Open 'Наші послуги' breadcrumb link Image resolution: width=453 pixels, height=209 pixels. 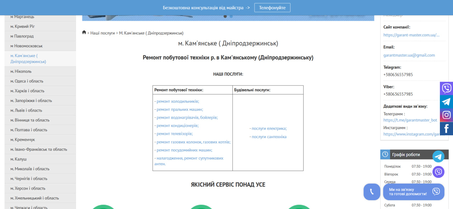pyautogui.click(x=103, y=33)
